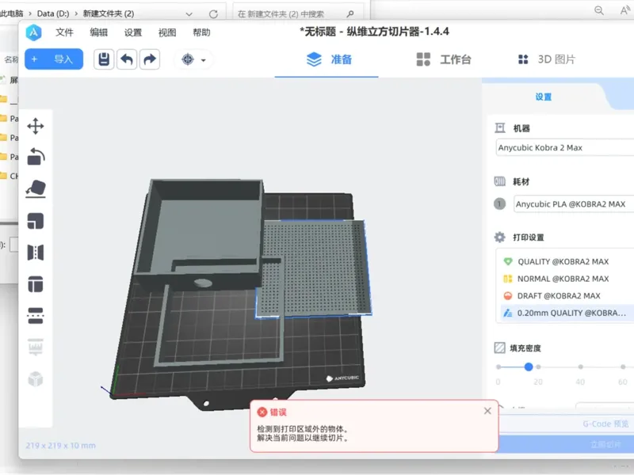
Task: Choose the Mirror tool
Action: pyautogui.click(x=36, y=253)
